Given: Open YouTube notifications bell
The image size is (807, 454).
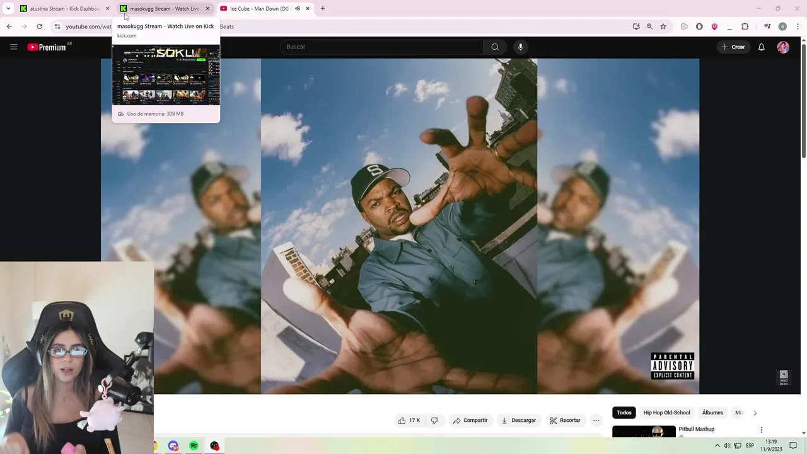Looking at the screenshot, I should [762, 47].
